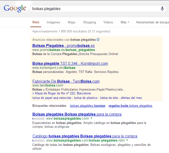
Task: Click Solicite Presupuesto Online ad description
Action: (x=75, y=54)
